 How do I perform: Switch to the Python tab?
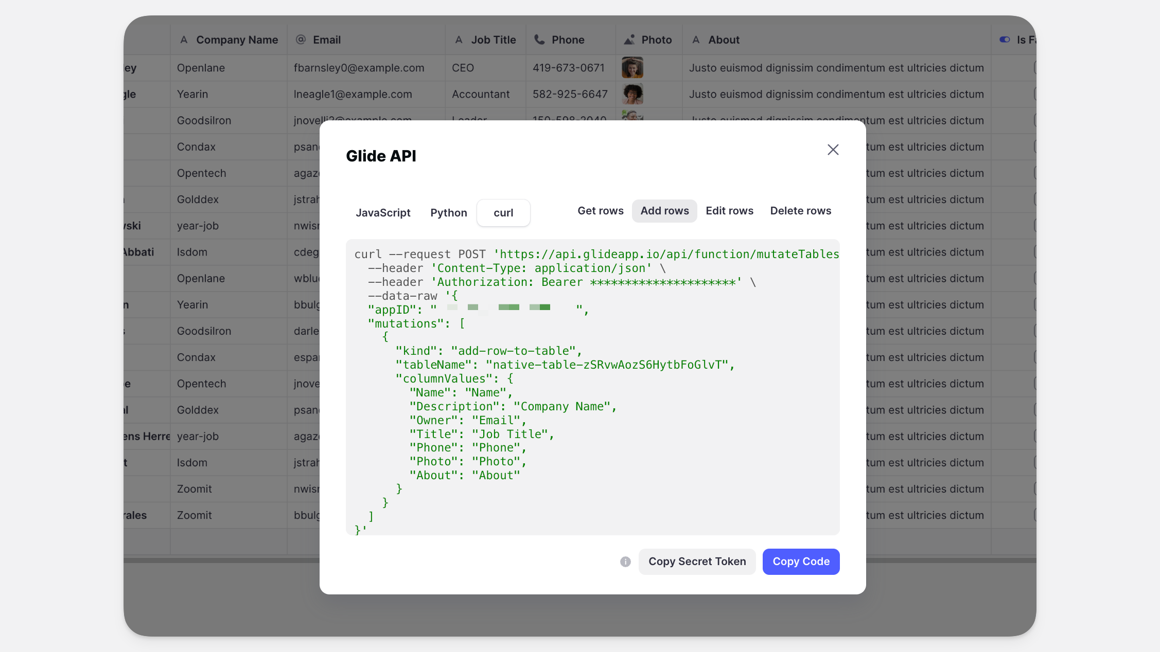point(448,212)
